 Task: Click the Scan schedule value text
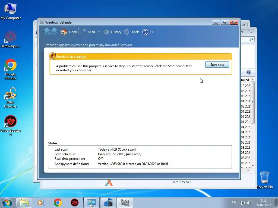(x=120, y=154)
